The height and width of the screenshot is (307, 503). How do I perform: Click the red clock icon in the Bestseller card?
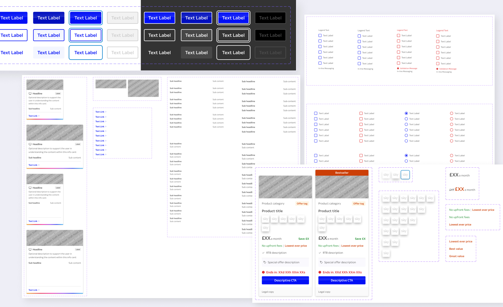click(x=320, y=272)
